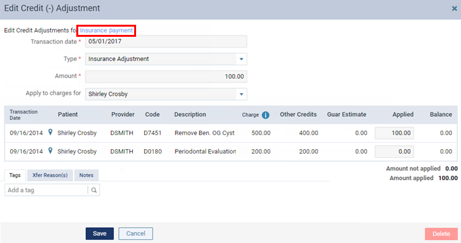Switch to the Xfer Reason(s) tab
This screenshot has height=243, width=461.
[50, 175]
